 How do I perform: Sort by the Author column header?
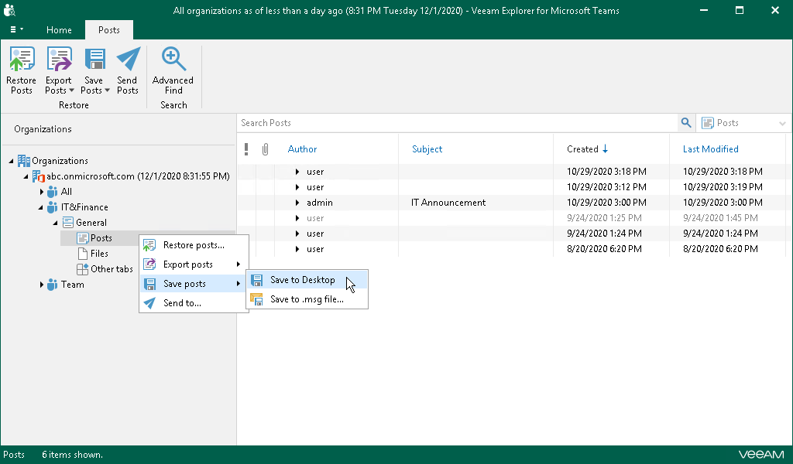[x=302, y=149]
